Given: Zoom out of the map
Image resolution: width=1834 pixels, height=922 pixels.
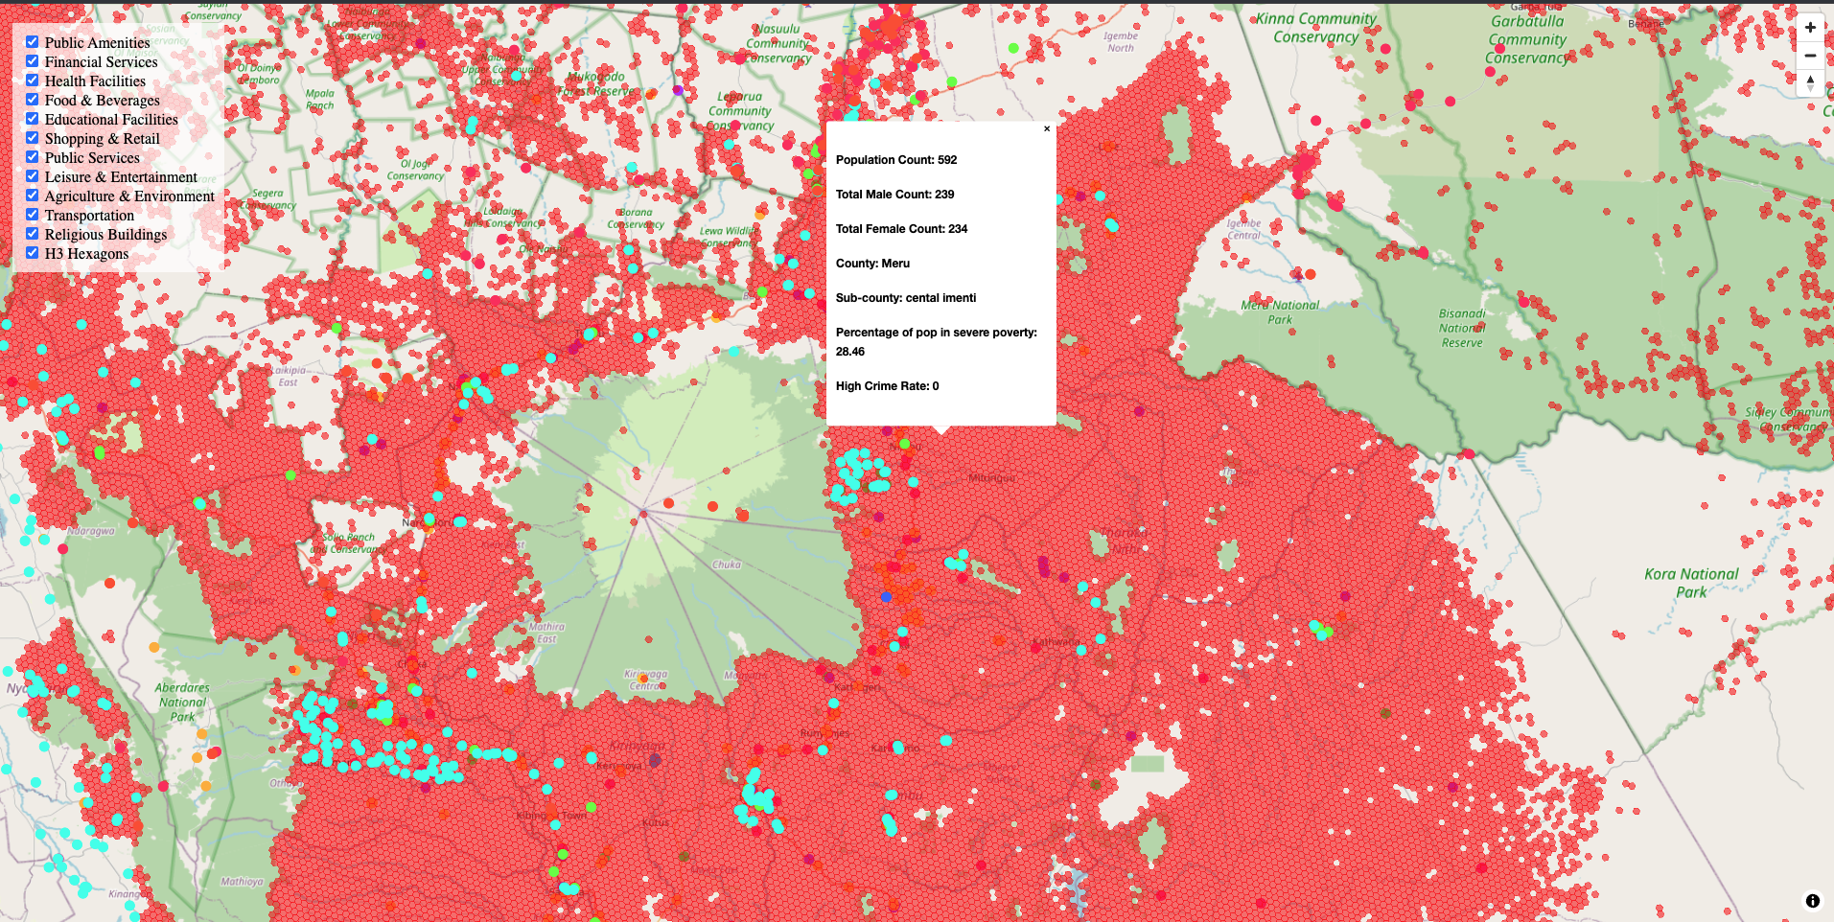Looking at the screenshot, I should tap(1809, 56).
